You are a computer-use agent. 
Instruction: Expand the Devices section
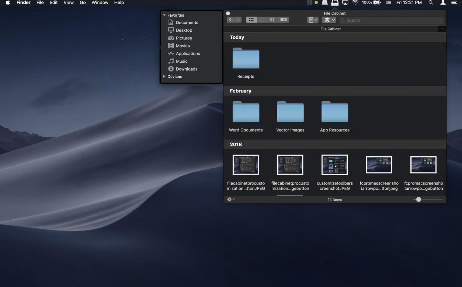pos(164,76)
